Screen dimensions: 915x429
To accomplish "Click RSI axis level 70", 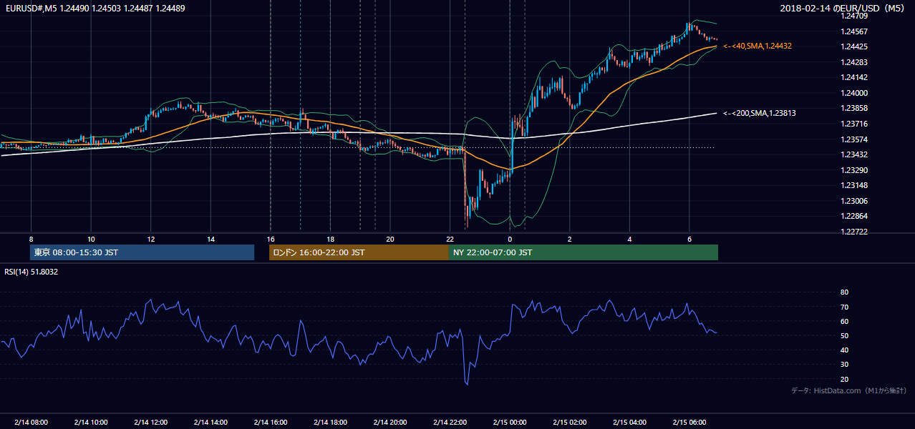I will point(844,307).
